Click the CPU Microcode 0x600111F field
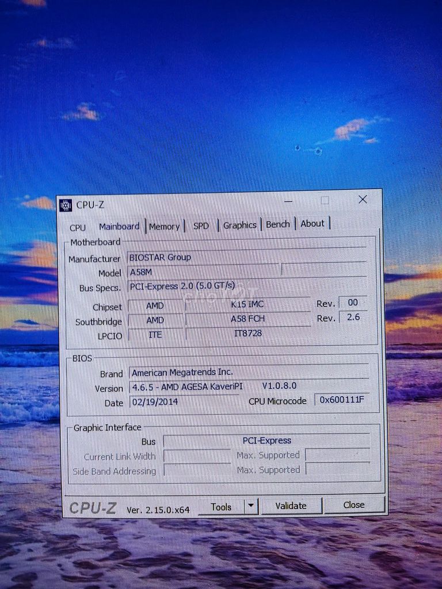This screenshot has width=442, height=589. point(342,400)
